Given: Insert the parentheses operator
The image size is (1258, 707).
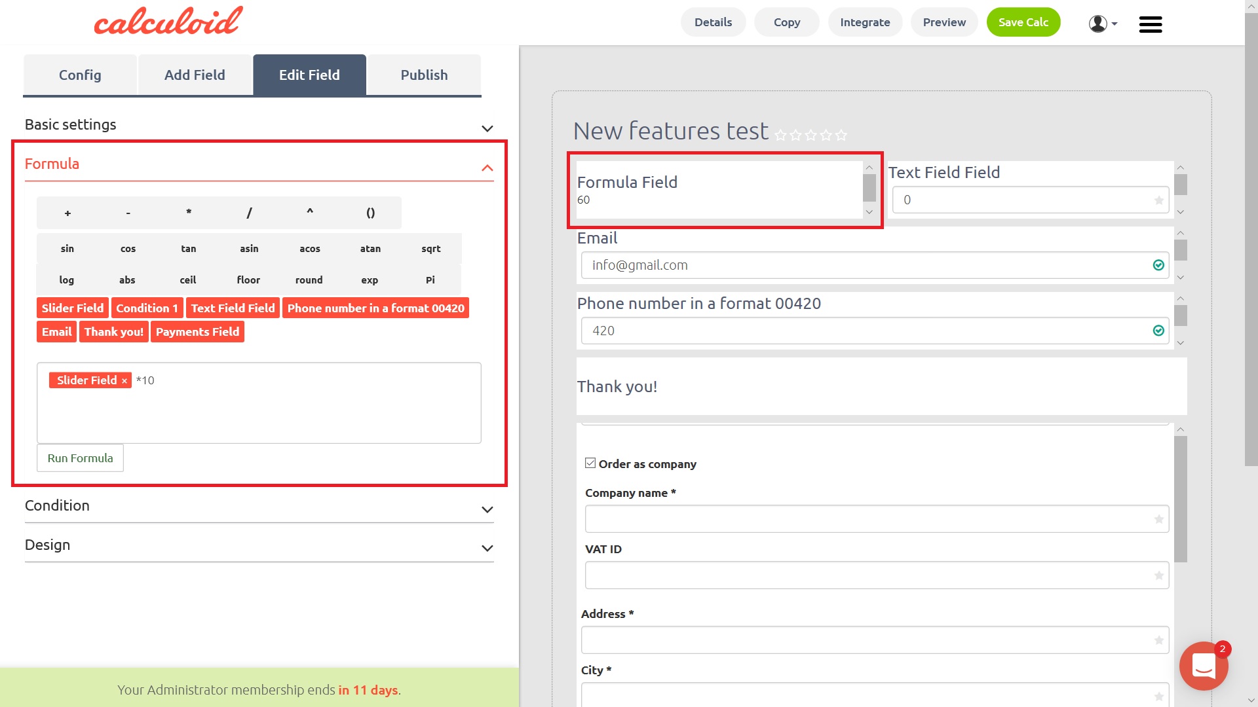Looking at the screenshot, I should [370, 213].
